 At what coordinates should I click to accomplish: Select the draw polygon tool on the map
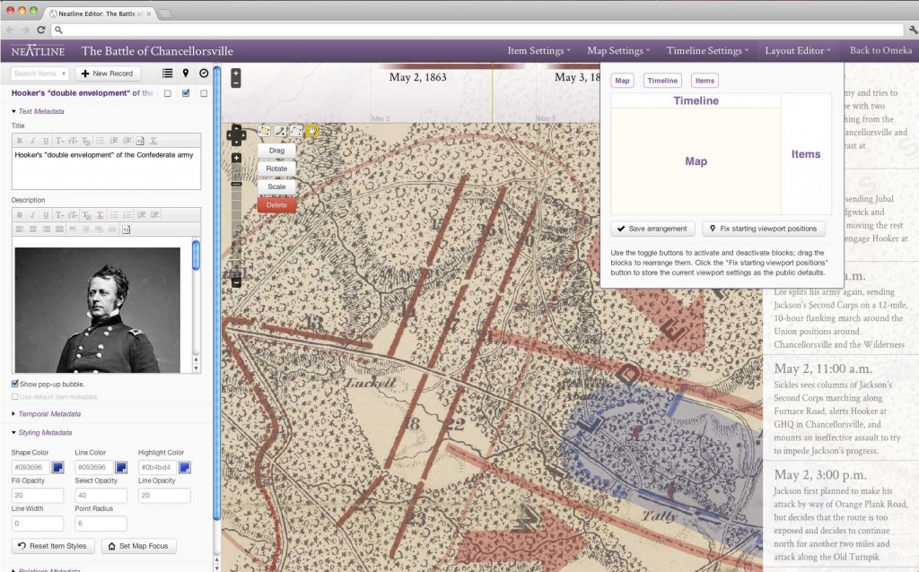tap(265, 131)
